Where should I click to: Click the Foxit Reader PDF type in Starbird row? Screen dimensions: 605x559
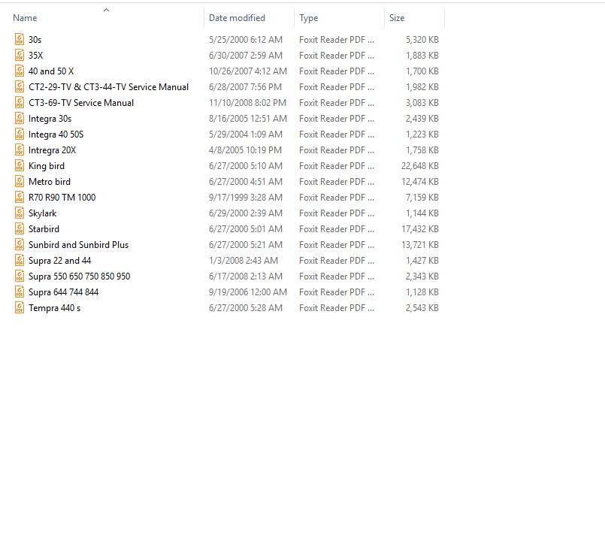pyautogui.click(x=337, y=229)
